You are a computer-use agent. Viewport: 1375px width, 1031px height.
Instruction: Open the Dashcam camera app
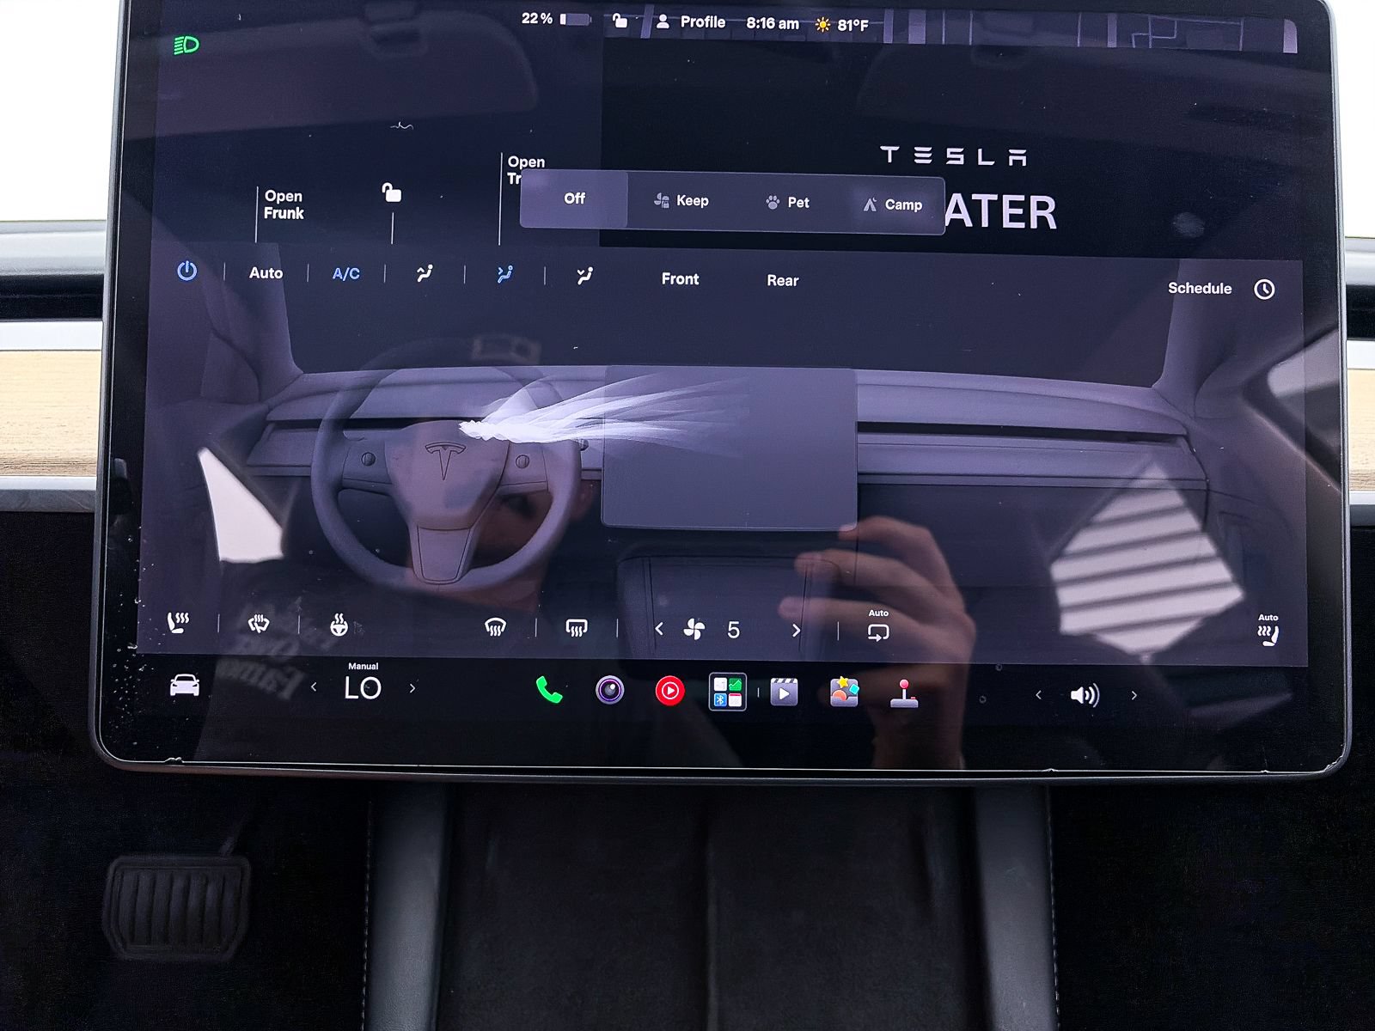pos(609,690)
